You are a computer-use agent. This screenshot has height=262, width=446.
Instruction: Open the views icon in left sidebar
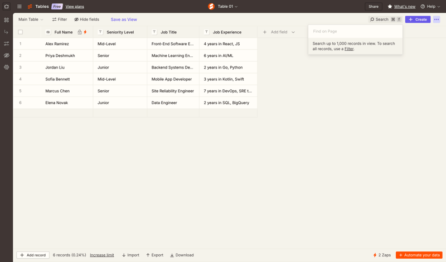pyautogui.click(x=6, y=20)
